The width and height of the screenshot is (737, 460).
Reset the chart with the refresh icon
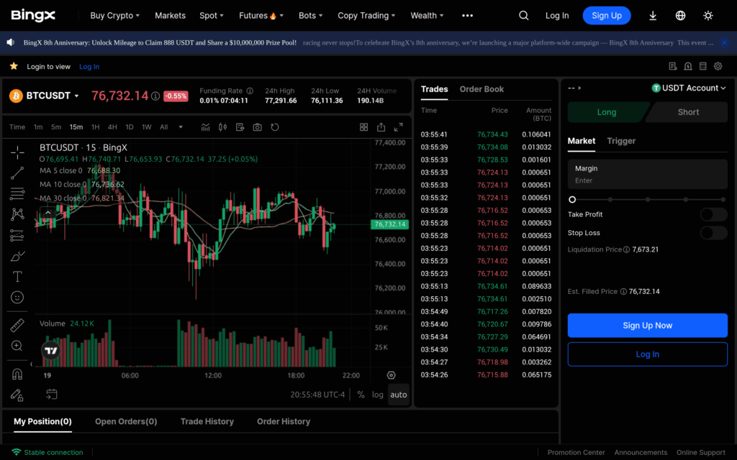pos(275,127)
